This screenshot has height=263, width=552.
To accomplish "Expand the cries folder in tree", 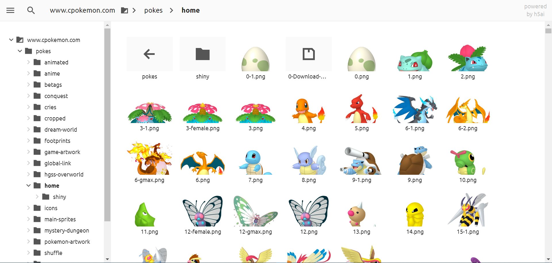I will pyautogui.click(x=28, y=107).
